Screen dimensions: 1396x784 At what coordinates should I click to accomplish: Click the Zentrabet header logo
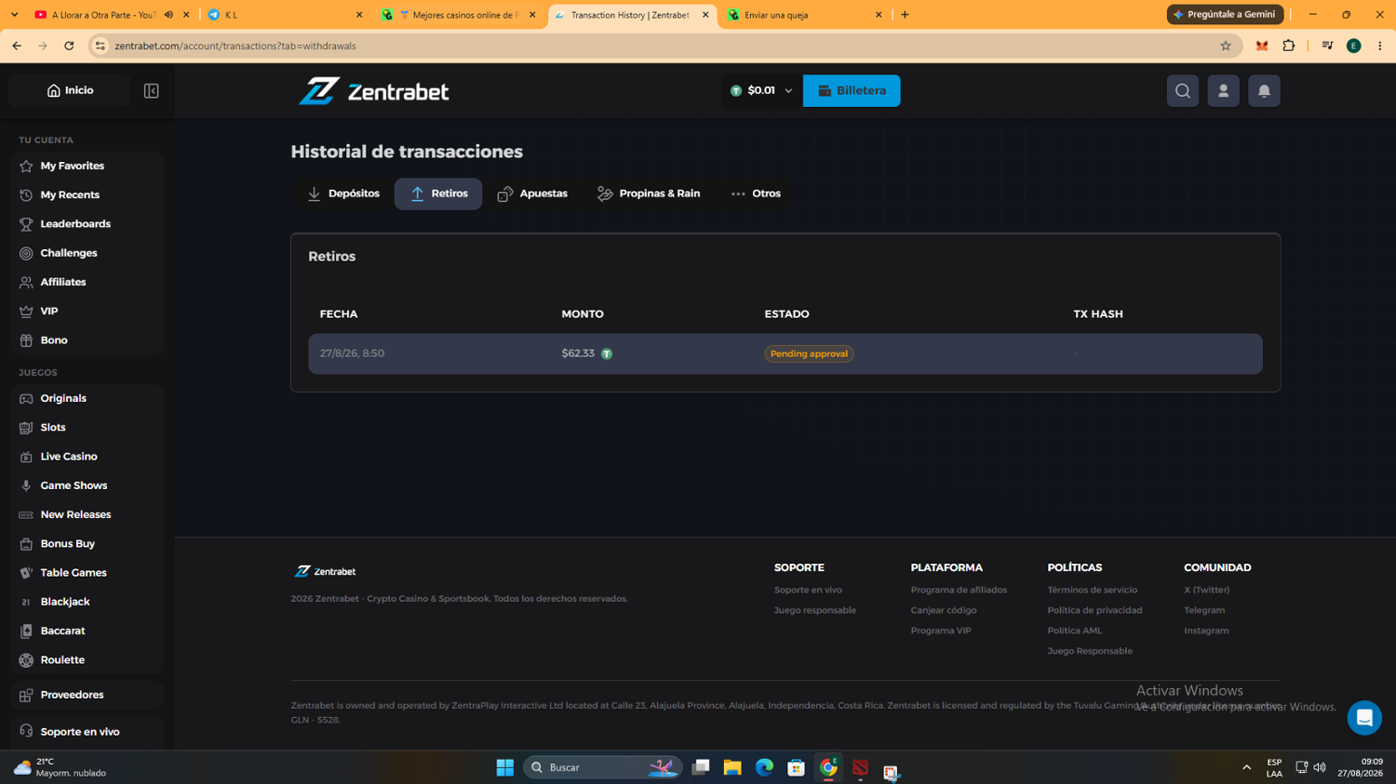click(x=373, y=91)
